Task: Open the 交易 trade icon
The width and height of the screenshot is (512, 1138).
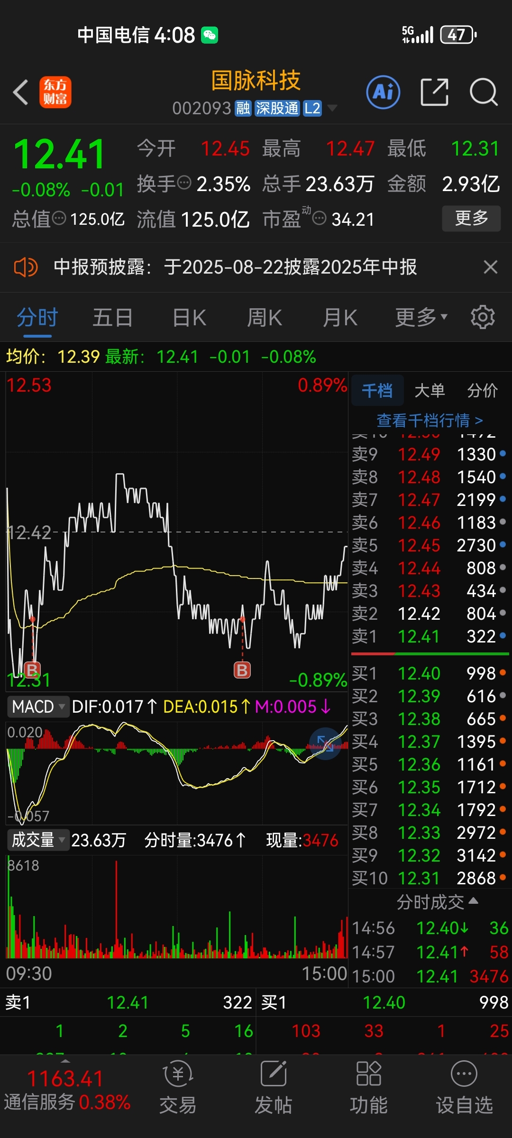Action: pos(178,1087)
